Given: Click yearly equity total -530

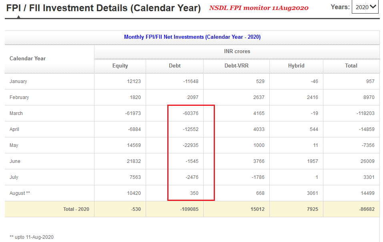Looking at the screenshot, I should 136,209.
